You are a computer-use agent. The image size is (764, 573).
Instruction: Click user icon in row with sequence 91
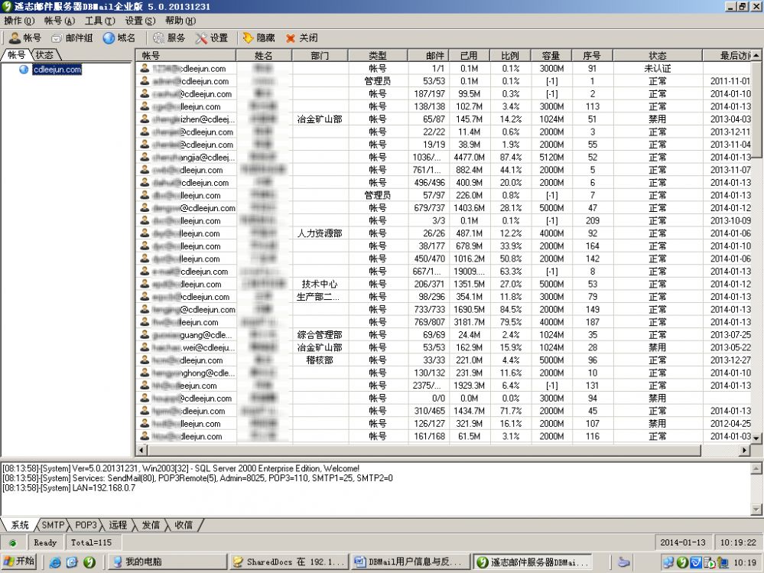coord(145,68)
